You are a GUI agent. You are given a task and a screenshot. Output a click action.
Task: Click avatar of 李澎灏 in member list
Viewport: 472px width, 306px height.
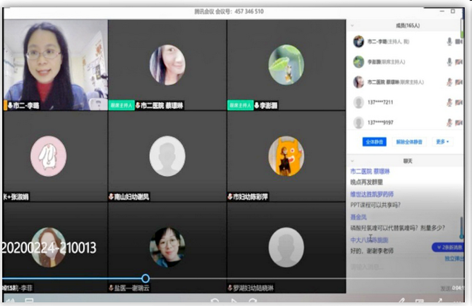(358, 61)
